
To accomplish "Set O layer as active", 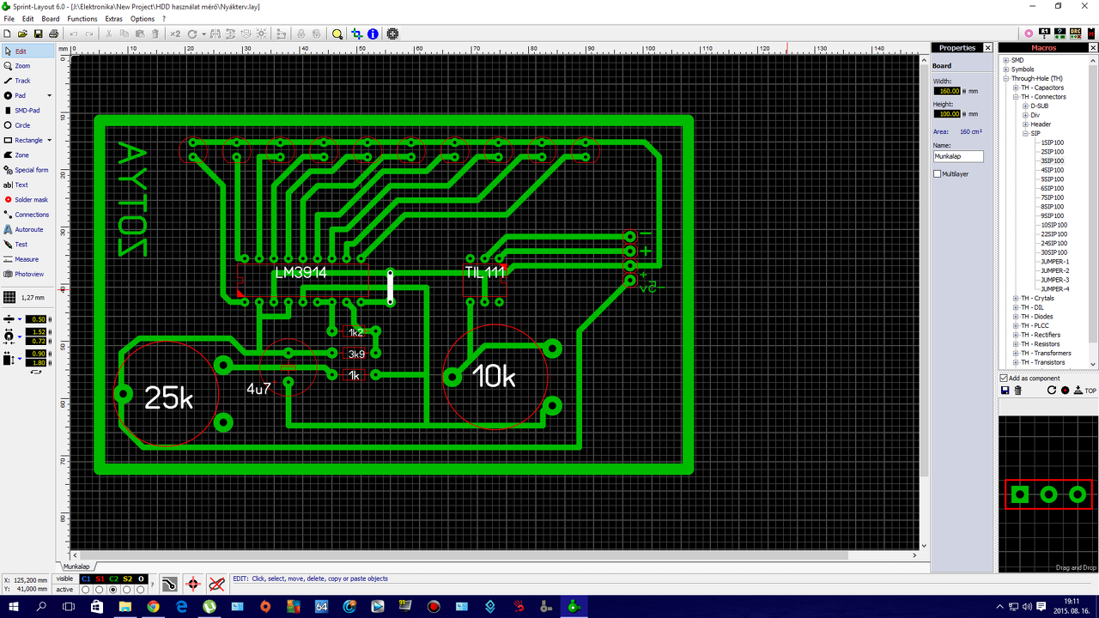I will 141,590.
